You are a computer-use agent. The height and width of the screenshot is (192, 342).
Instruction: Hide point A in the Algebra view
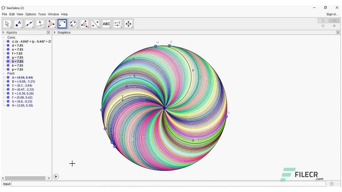point(8,77)
